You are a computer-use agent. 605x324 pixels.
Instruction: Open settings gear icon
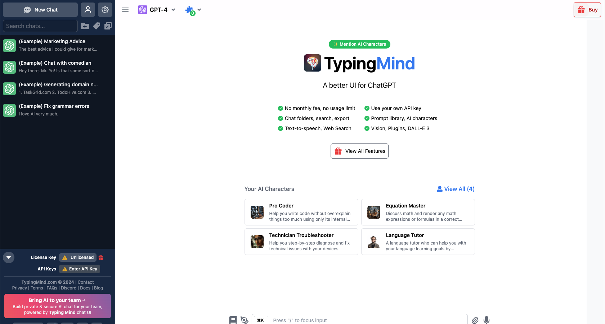pos(105,10)
